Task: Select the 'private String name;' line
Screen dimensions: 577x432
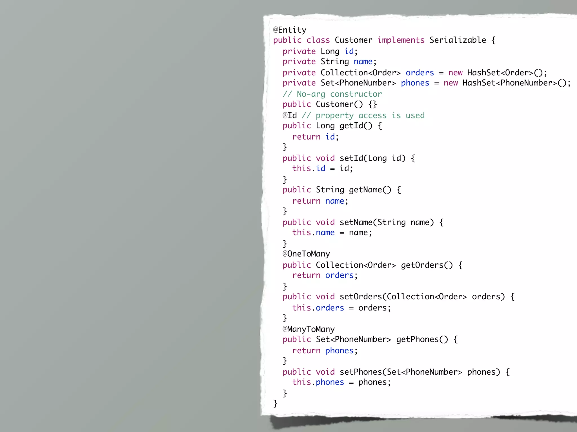Action: [330, 62]
